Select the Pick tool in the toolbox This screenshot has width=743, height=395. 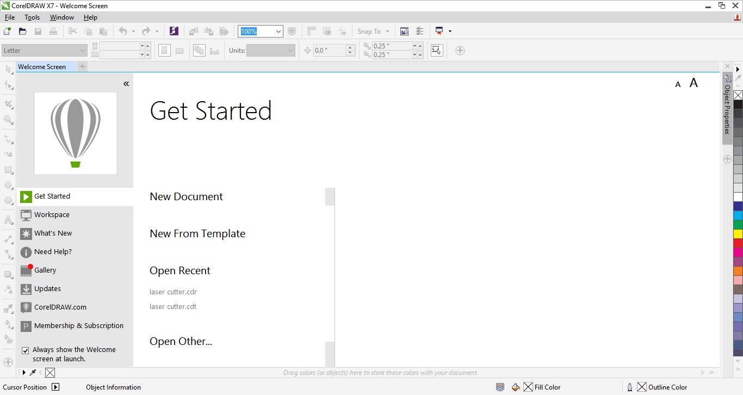[8, 69]
